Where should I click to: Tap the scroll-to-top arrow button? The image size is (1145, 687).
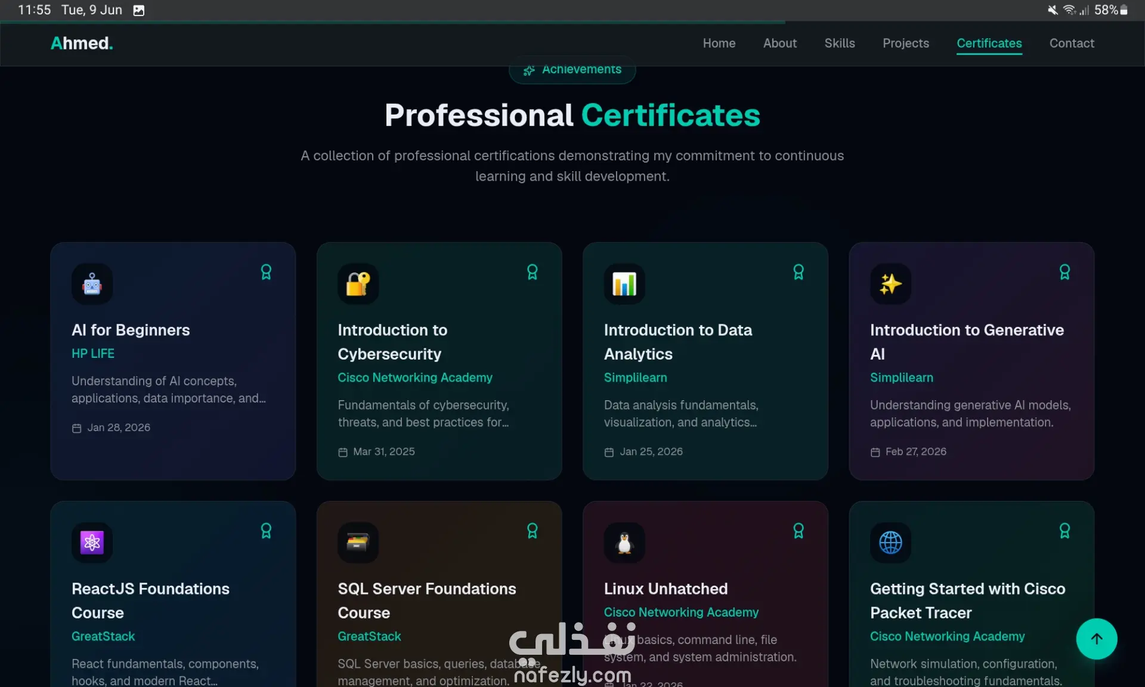1096,639
